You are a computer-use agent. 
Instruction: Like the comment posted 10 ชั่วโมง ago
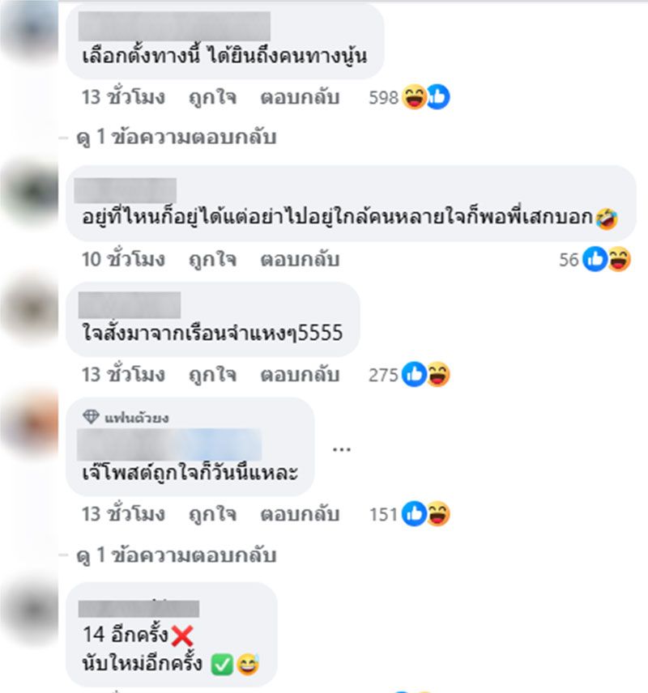[212, 259]
